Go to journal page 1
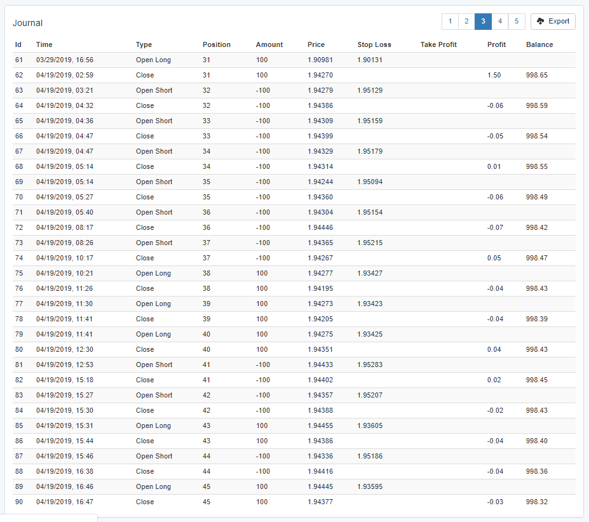The height and width of the screenshot is (522, 589). tap(450, 22)
